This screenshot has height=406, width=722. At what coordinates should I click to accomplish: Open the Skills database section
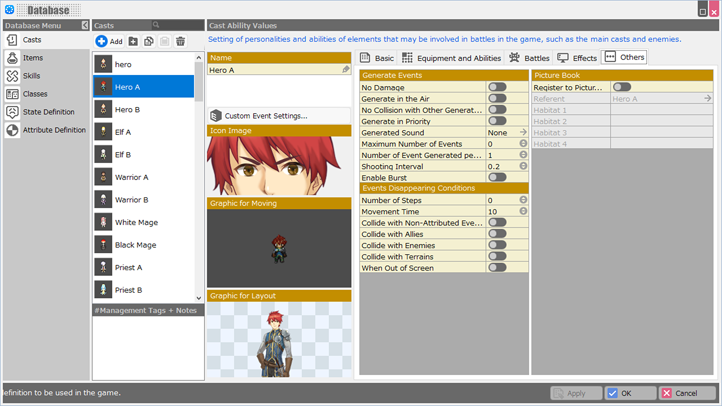point(32,76)
